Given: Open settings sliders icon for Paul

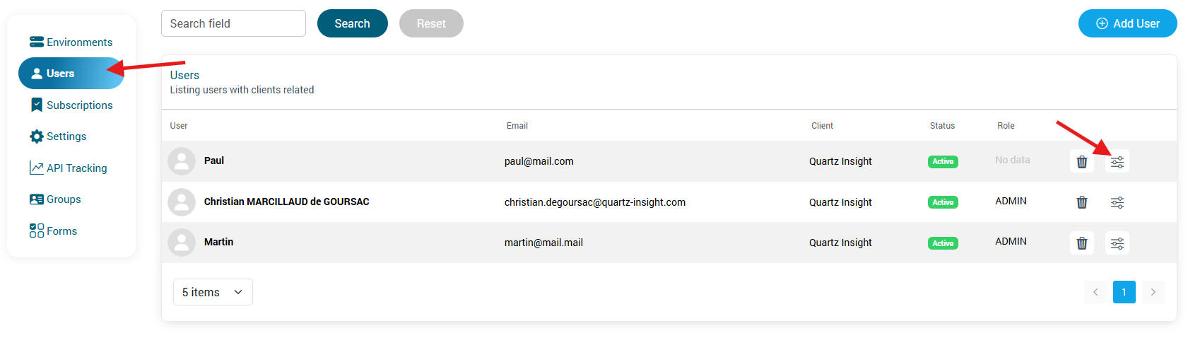Looking at the screenshot, I should 1117,162.
